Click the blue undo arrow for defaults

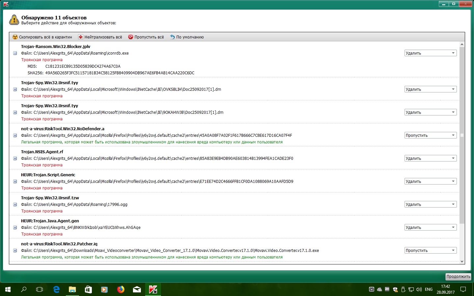[x=172, y=37]
